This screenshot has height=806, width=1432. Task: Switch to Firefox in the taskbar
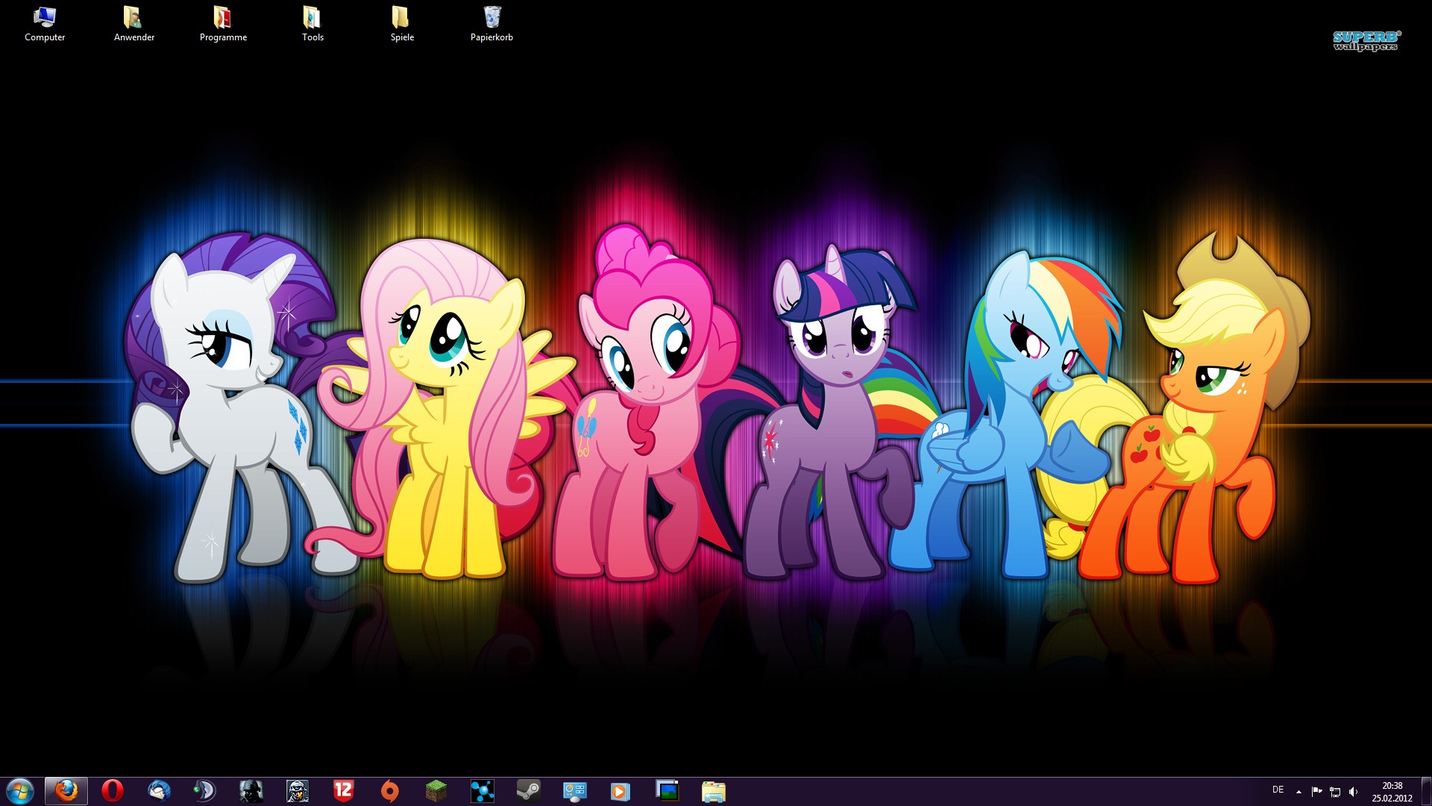[x=66, y=791]
